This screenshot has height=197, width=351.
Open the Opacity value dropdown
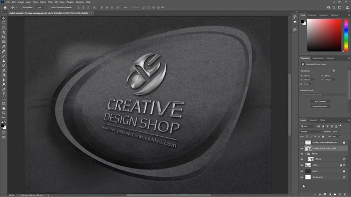coord(340,131)
